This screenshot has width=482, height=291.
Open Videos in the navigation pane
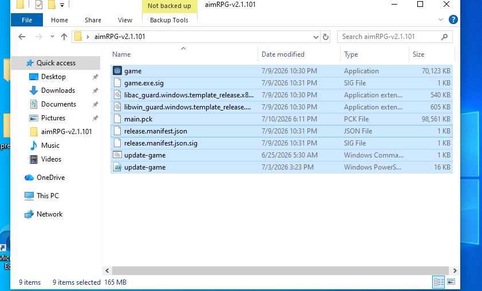[x=51, y=159]
